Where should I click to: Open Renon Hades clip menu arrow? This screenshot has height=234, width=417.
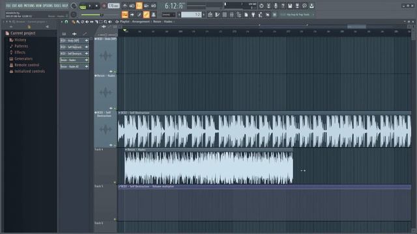126,149
